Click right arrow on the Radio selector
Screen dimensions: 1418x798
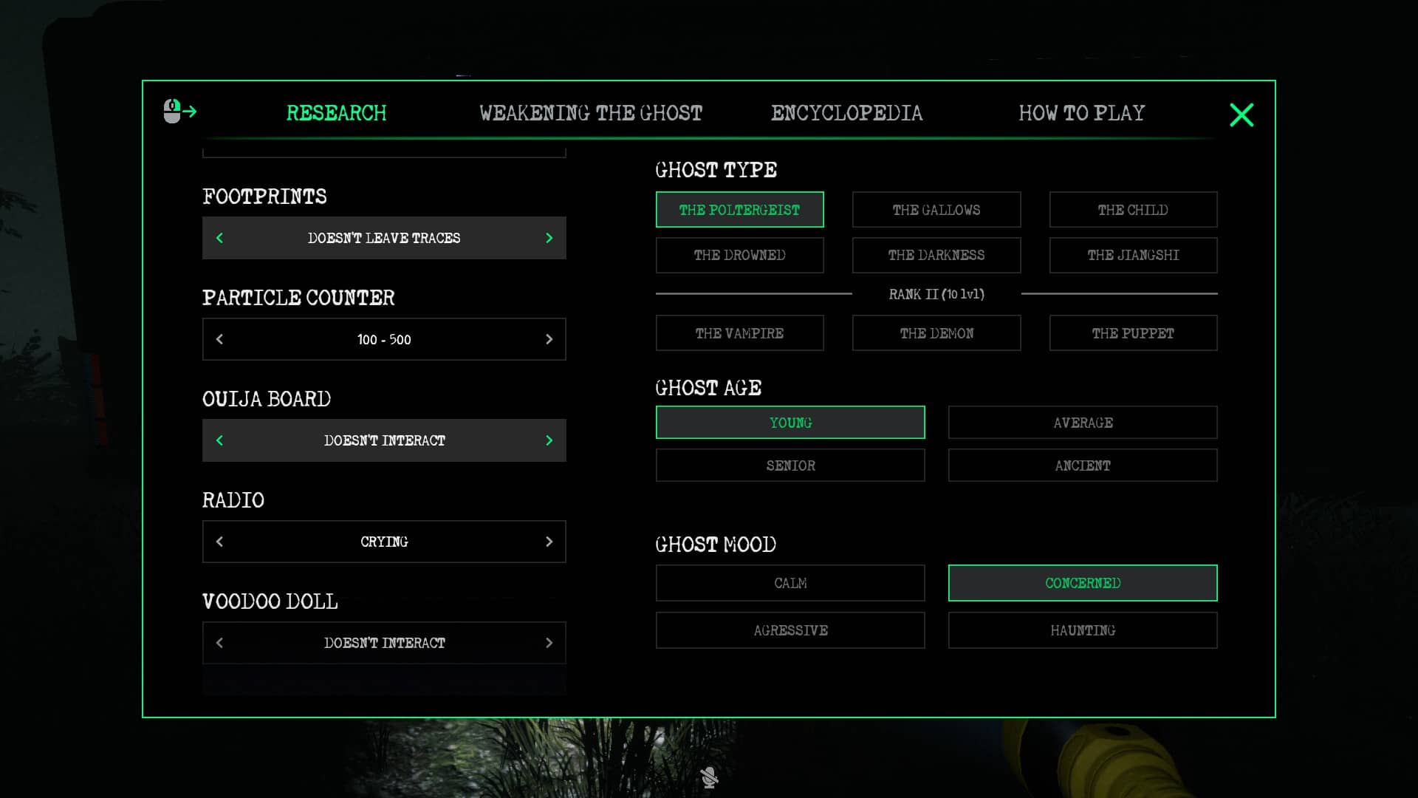click(549, 542)
